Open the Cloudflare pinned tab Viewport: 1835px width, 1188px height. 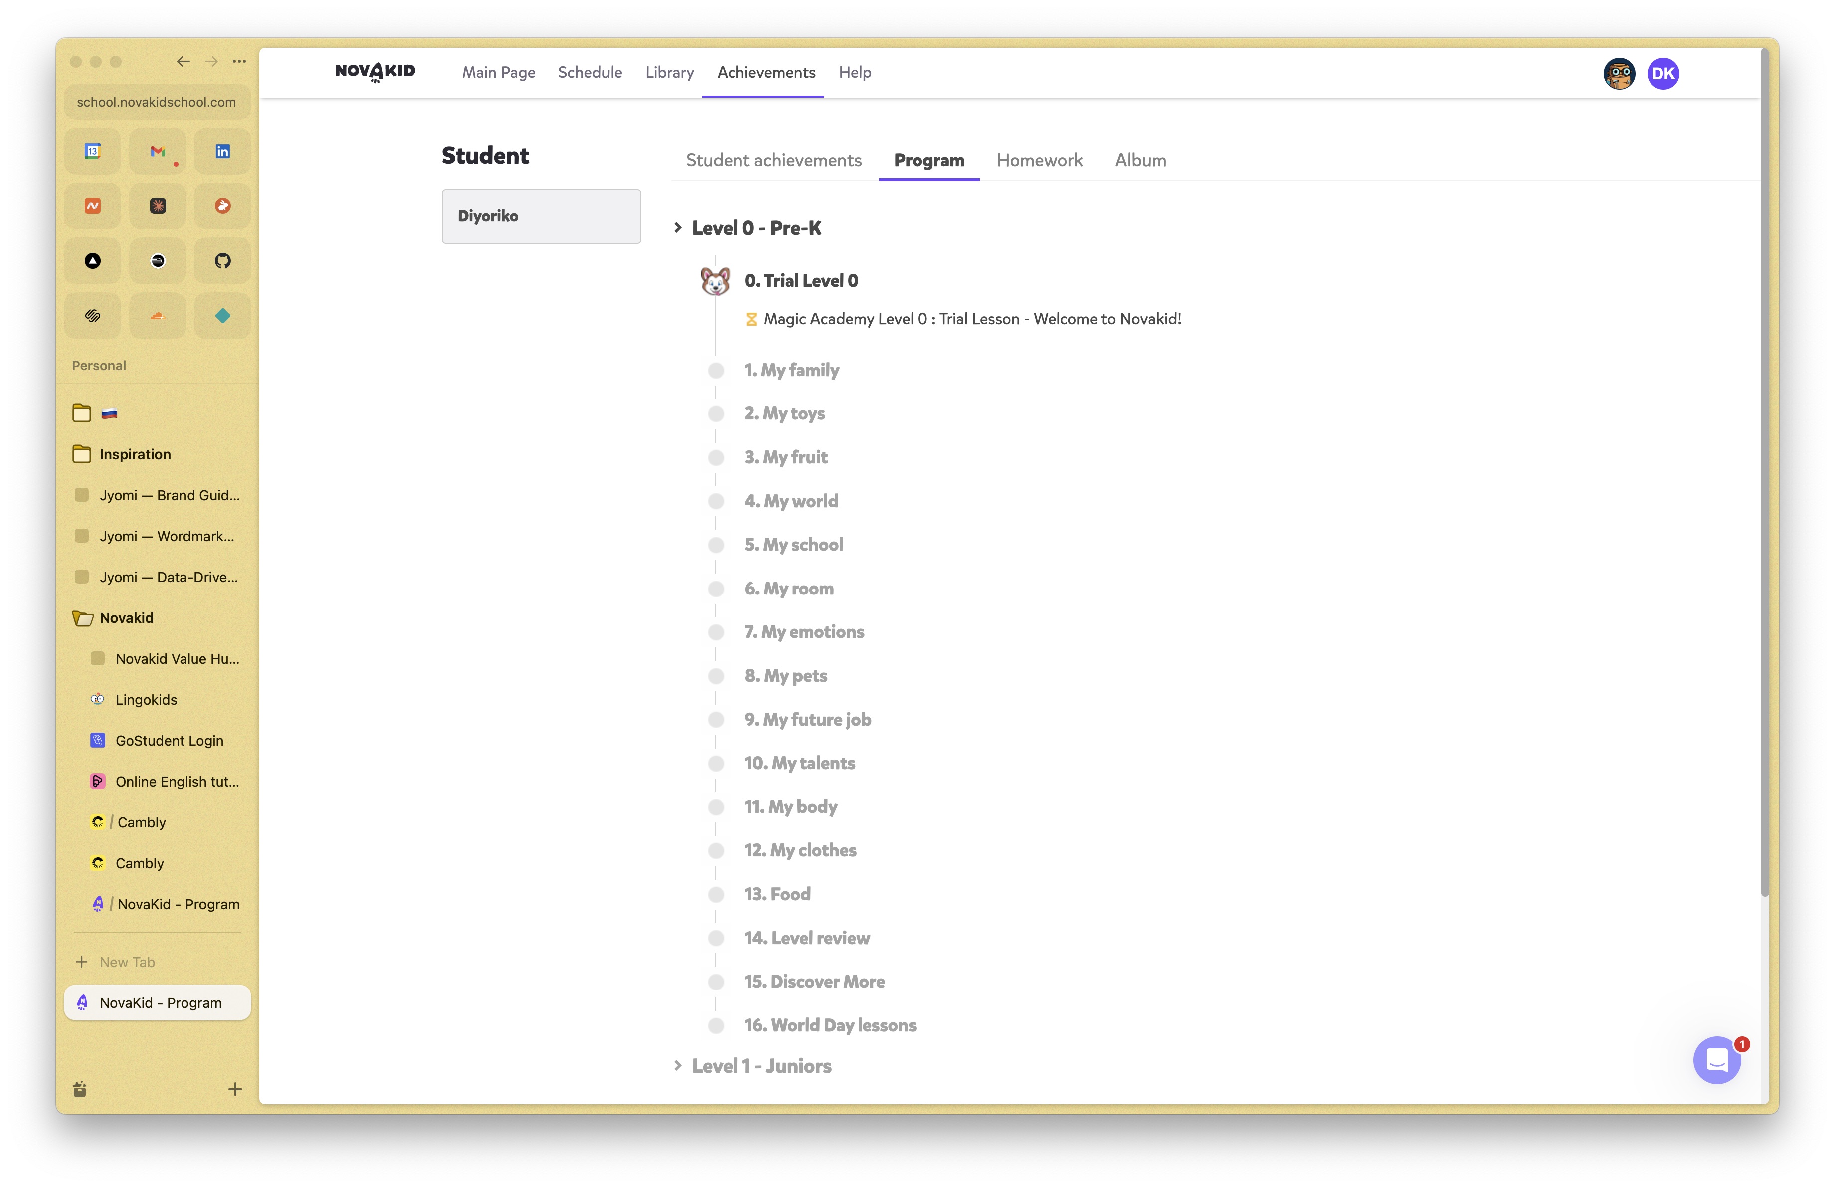(x=157, y=315)
